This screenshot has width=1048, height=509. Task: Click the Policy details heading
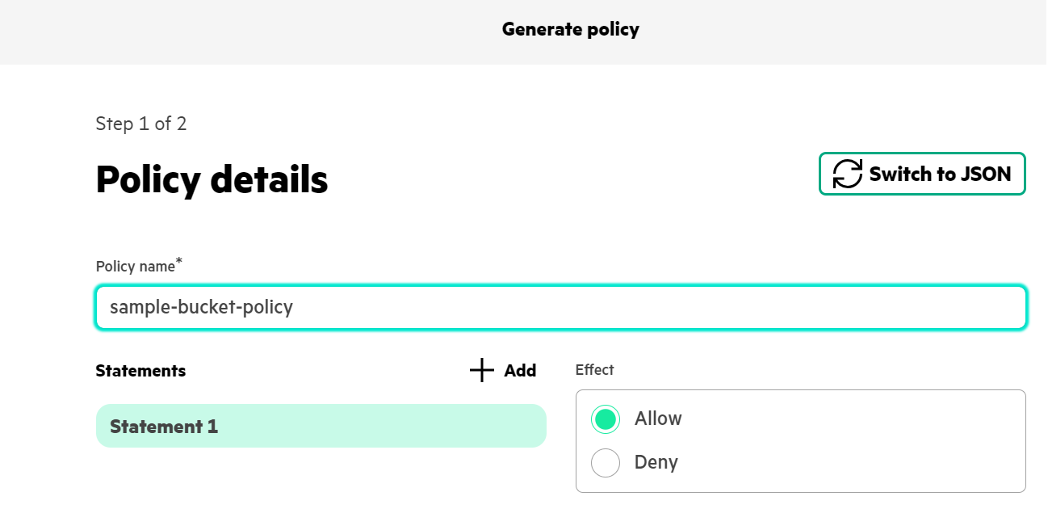[212, 179]
